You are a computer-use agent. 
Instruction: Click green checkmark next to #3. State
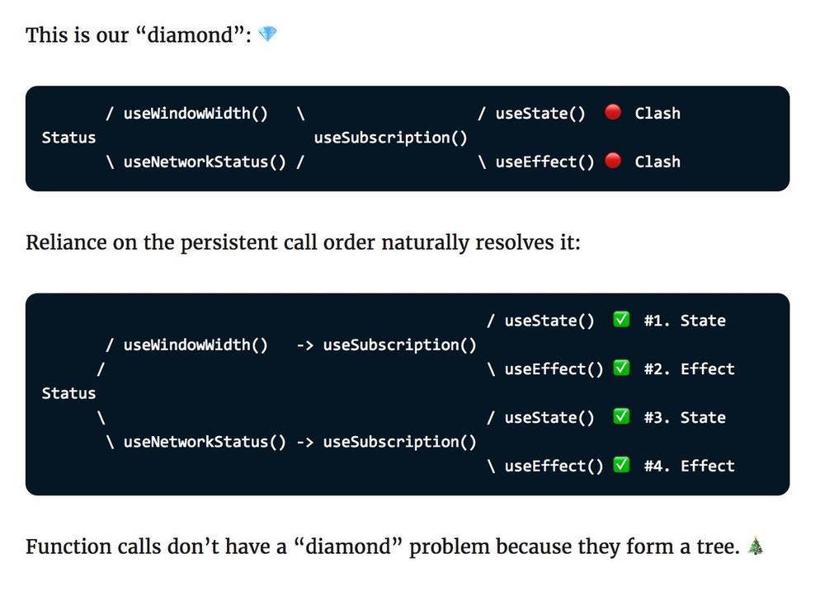tap(621, 416)
